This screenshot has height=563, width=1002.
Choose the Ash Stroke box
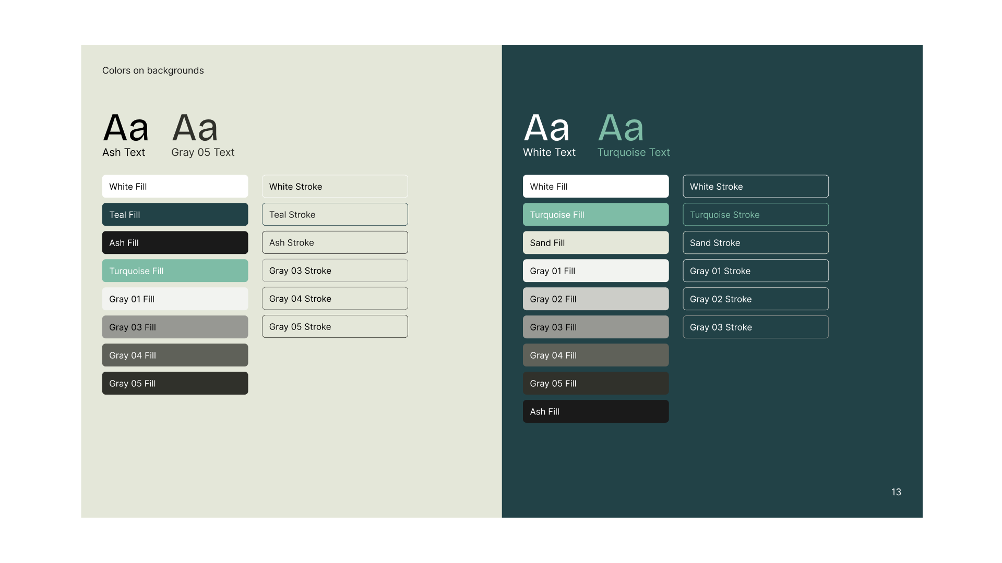[x=335, y=242]
